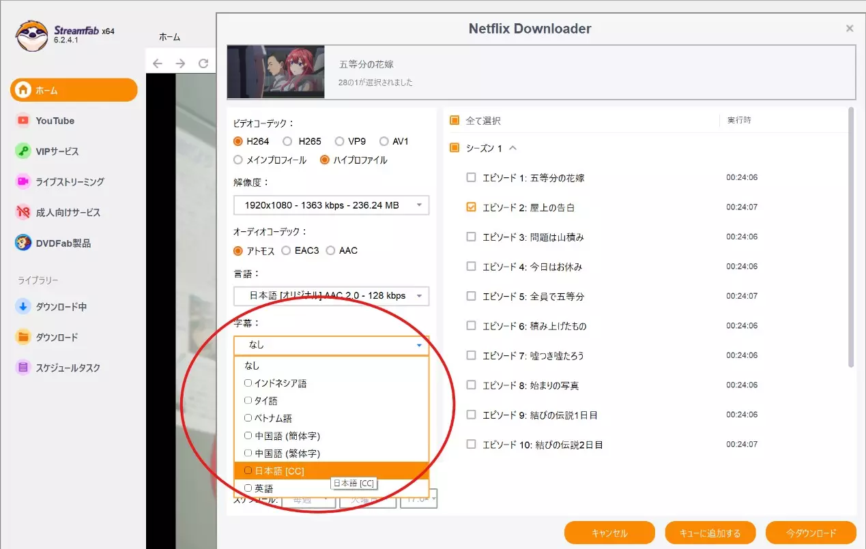The height and width of the screenshot is (549, 866).
Task: Choose なし in the subtitle list
Action: click(332, 366)
